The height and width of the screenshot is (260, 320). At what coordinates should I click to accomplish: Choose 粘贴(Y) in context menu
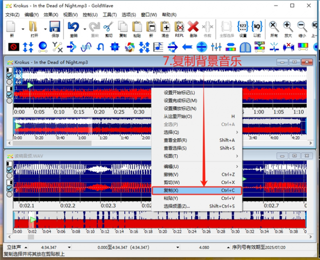coord(197,198)
